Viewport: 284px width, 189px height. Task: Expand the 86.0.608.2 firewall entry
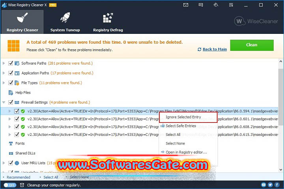click(x=10, y=127)
